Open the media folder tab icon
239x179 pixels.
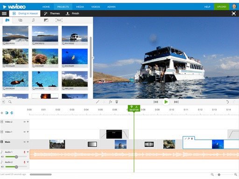pos(7,20)
